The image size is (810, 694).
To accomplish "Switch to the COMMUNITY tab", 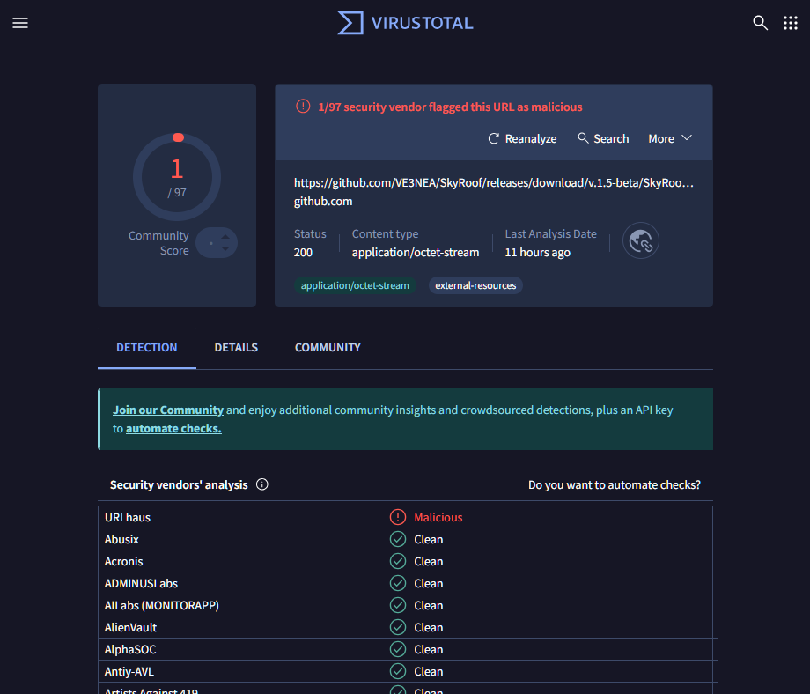I will 328,347.
